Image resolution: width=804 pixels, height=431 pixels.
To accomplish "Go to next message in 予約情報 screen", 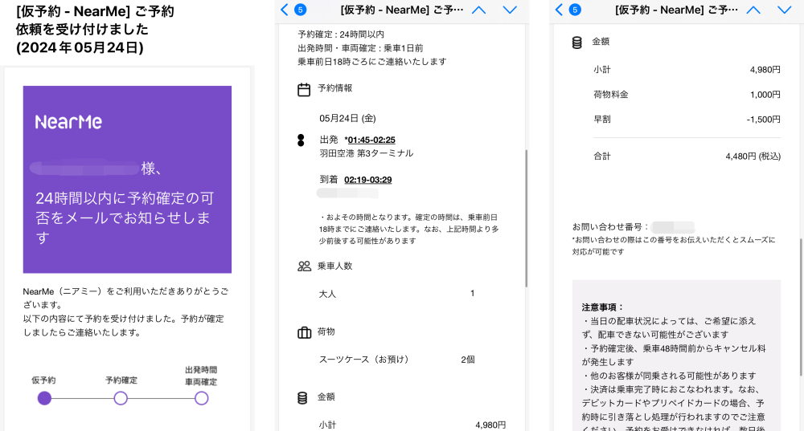I will [511, 10].
